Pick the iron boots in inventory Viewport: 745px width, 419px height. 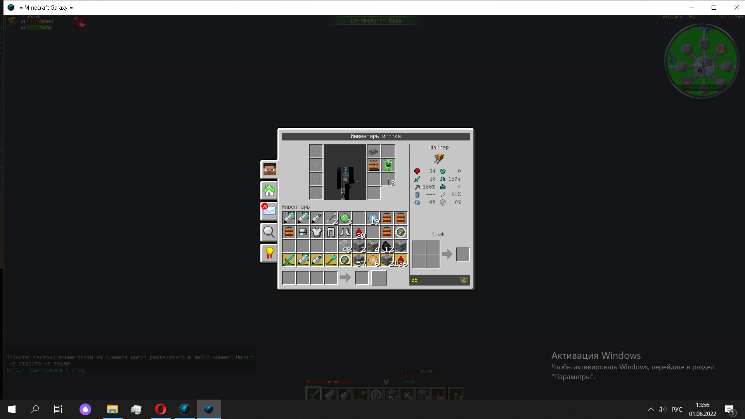pos(345,232)
